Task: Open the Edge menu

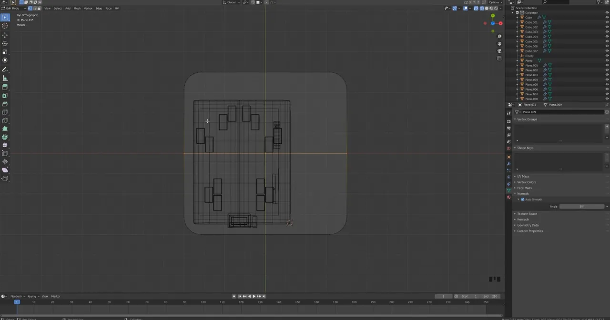Action: coord(99,8)
